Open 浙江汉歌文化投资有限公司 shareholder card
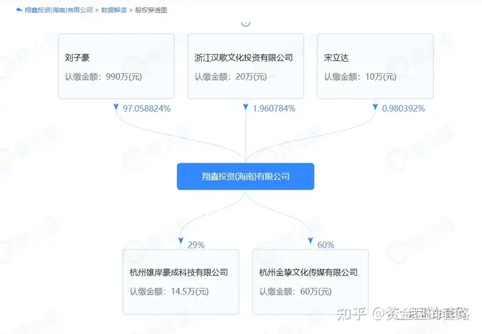Image resolution: width=482 pixels, height=334 pixels. [x=246, y=66]
